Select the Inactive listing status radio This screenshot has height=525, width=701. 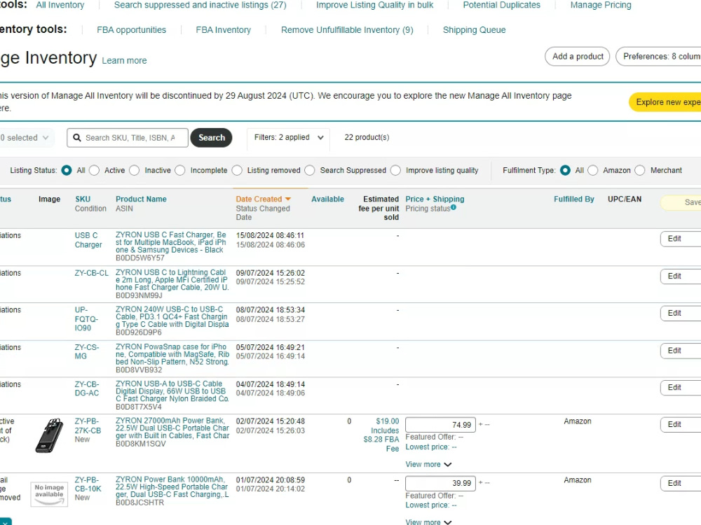pyautogui.click(x=135, y=171)
